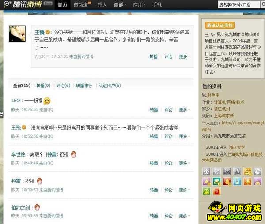Click the Tencent Weibo logo
Viewport: 265px width, 224px height.
23,4
